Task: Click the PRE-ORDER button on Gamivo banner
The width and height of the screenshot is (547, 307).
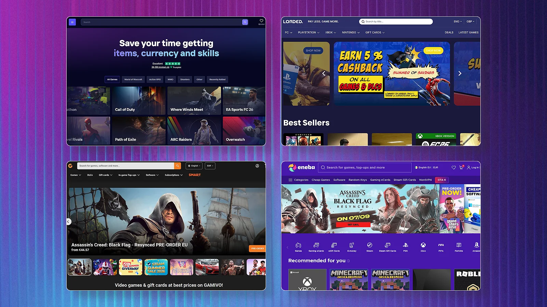Action: 257,248
